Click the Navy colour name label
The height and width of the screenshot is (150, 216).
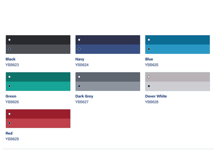(80, 59)
